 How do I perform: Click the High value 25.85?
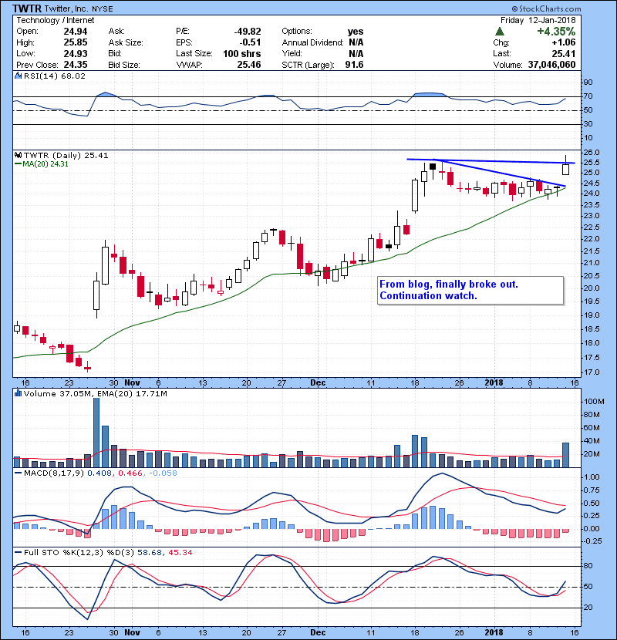coord(76,42)
